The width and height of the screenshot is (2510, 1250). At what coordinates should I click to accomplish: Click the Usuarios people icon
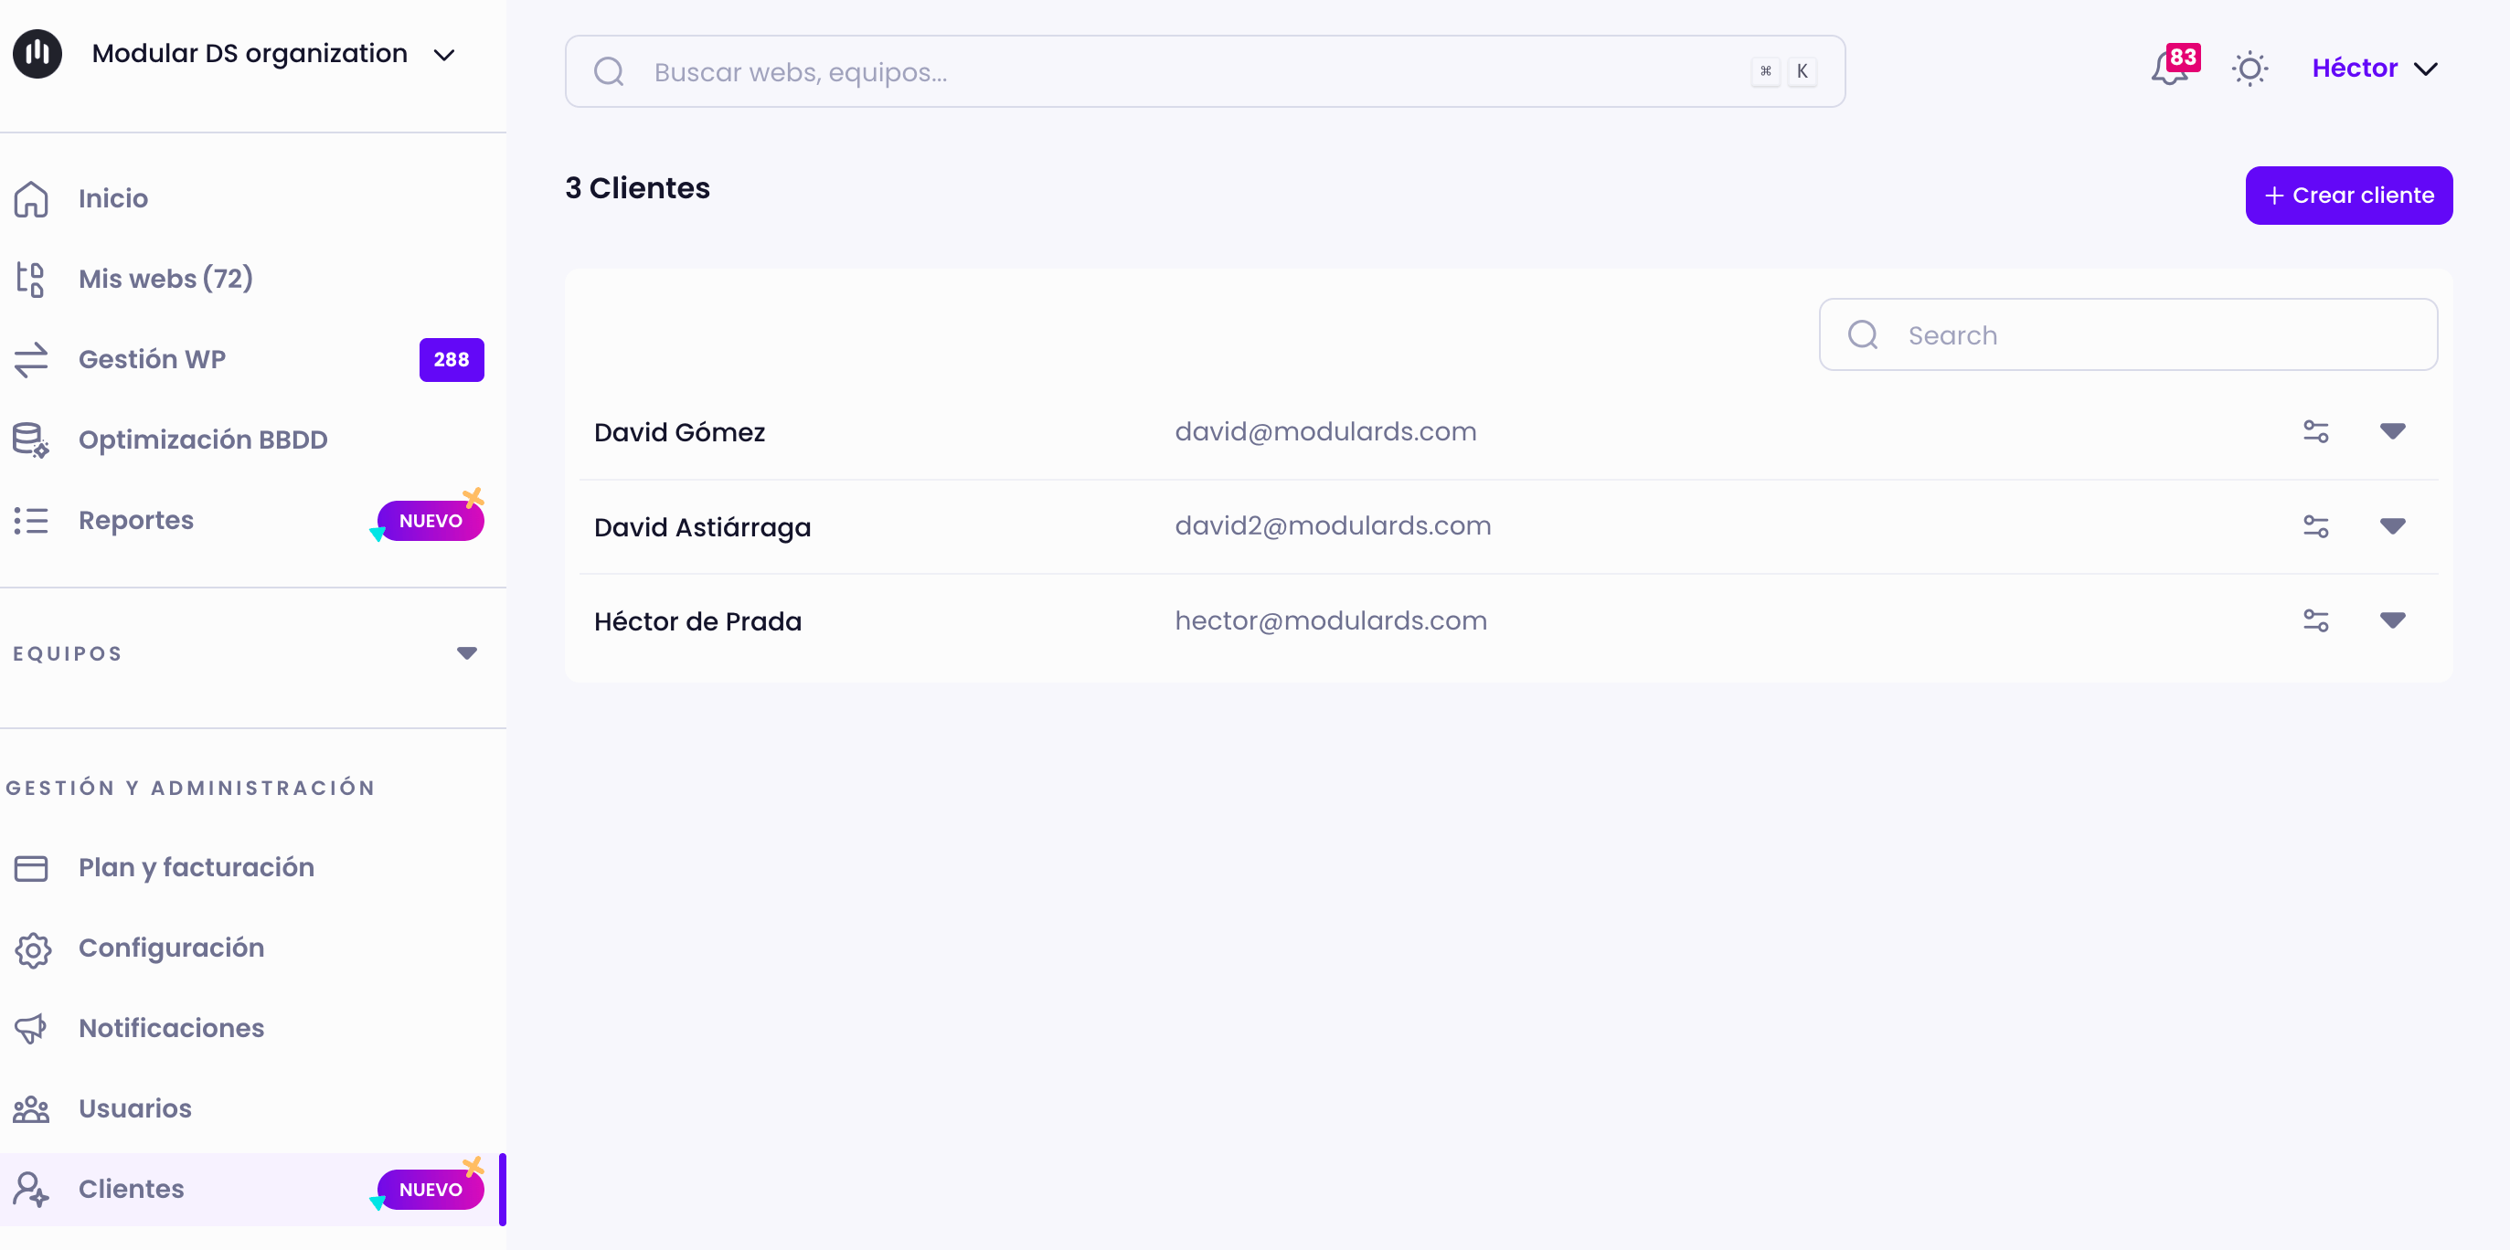click(x=31, y=1108)
